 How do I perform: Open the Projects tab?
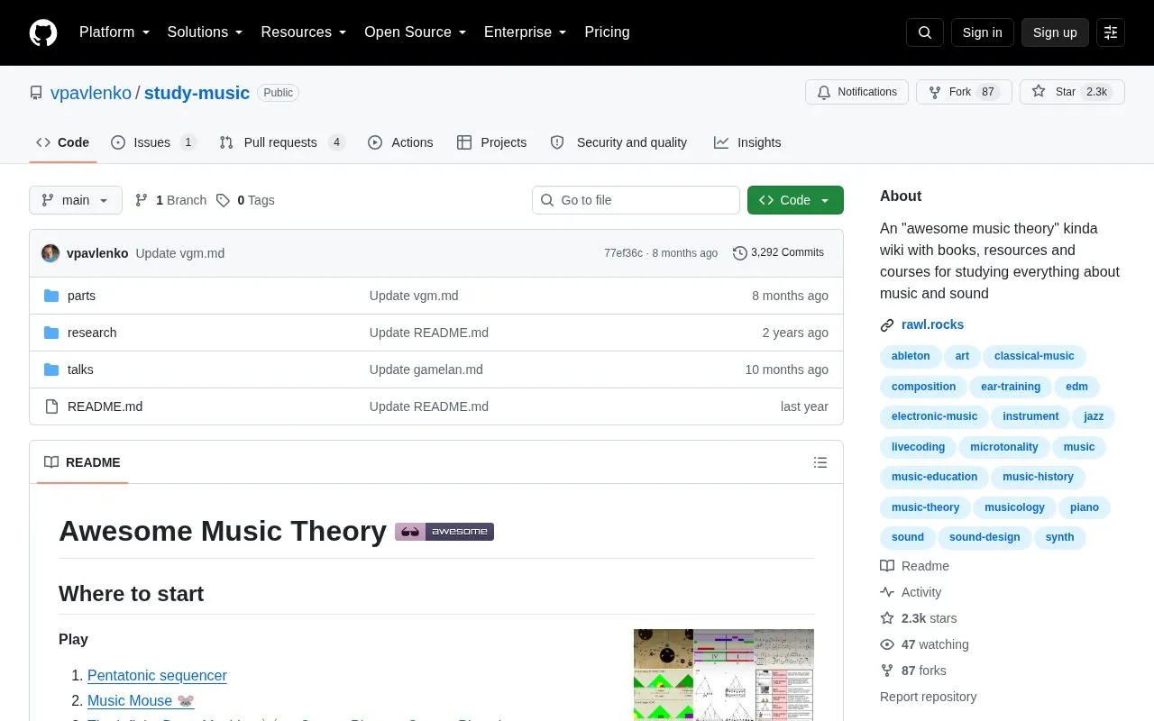492,142
